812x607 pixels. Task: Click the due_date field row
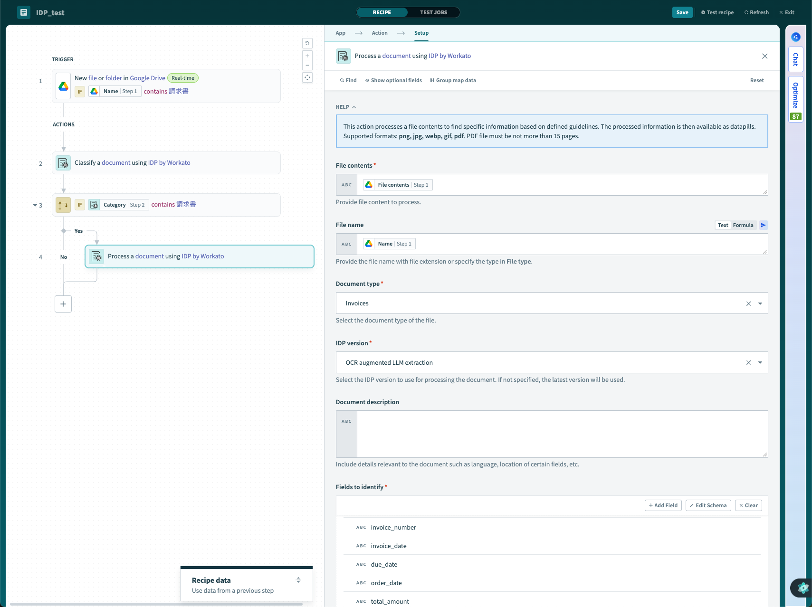552,564
